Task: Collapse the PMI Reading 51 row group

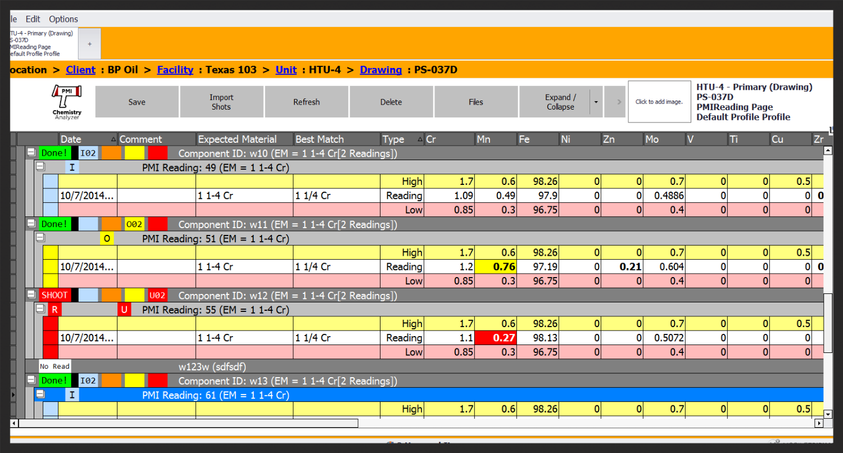Action: tap(40, 238)
